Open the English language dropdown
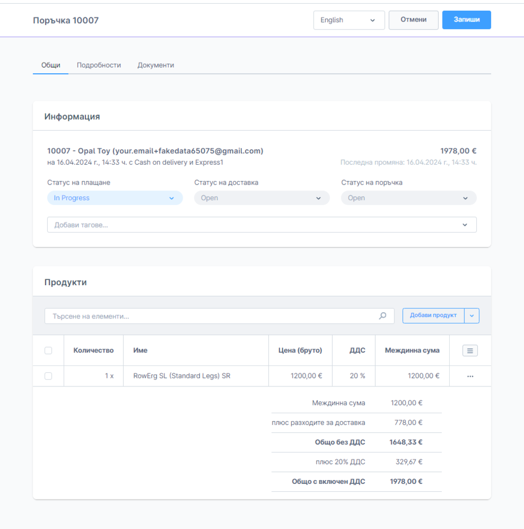 point(348,20)
